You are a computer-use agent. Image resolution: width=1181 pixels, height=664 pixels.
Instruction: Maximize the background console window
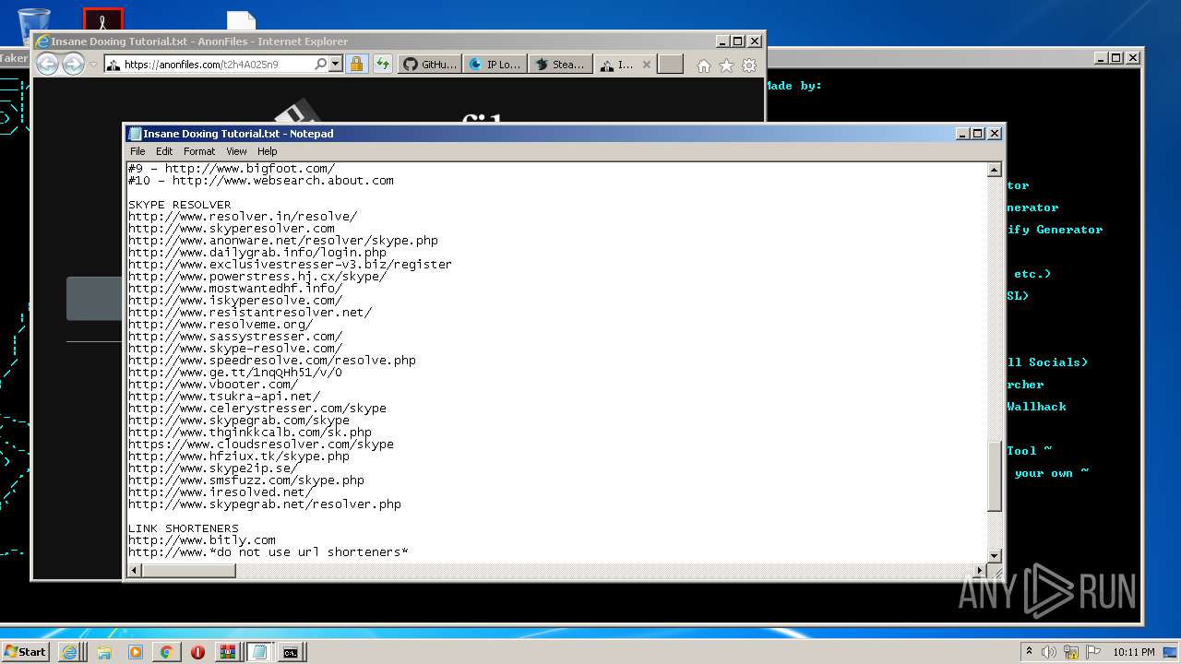pos(1115,57)
